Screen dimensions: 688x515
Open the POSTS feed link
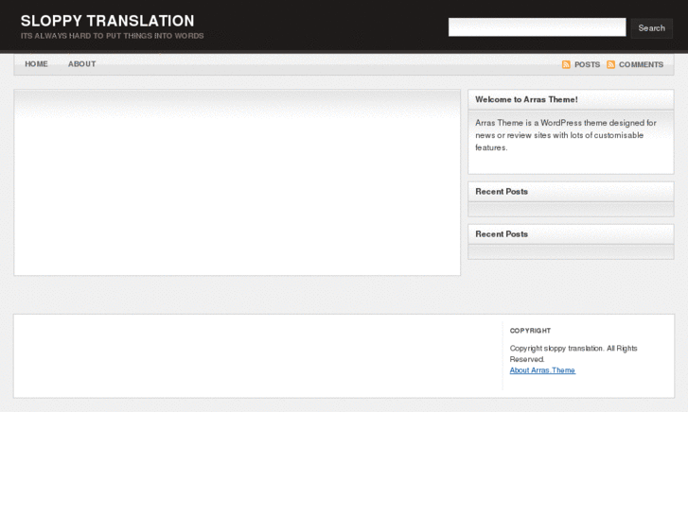[587, 64]
